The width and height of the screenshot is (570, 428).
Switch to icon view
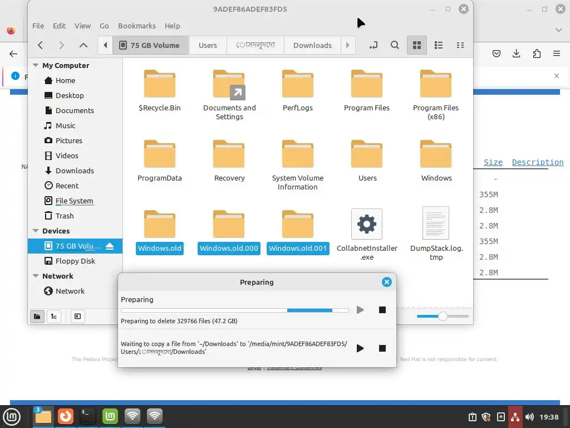click(416, 45)
